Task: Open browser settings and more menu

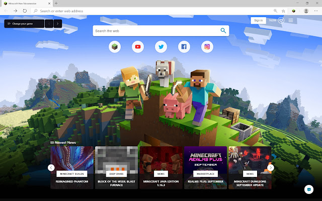Action: [x=316, y=11]
